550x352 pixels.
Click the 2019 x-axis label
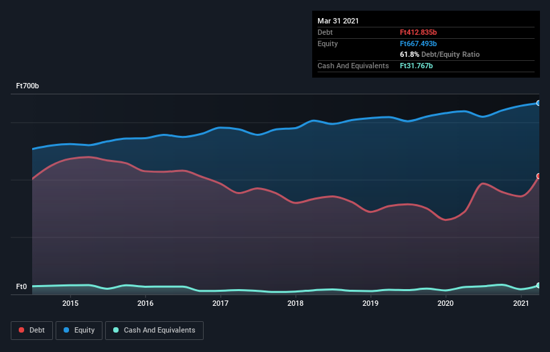coord(370,303)
